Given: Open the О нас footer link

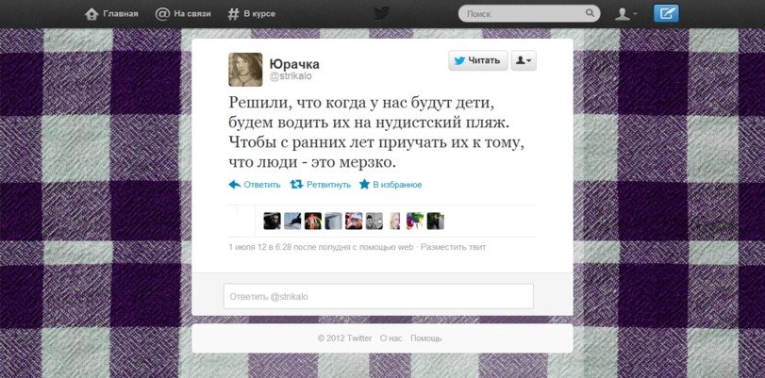Looking at the screenshot, I should point(391,338).
